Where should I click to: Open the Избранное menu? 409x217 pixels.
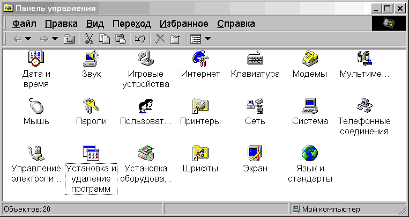[184, 24]
